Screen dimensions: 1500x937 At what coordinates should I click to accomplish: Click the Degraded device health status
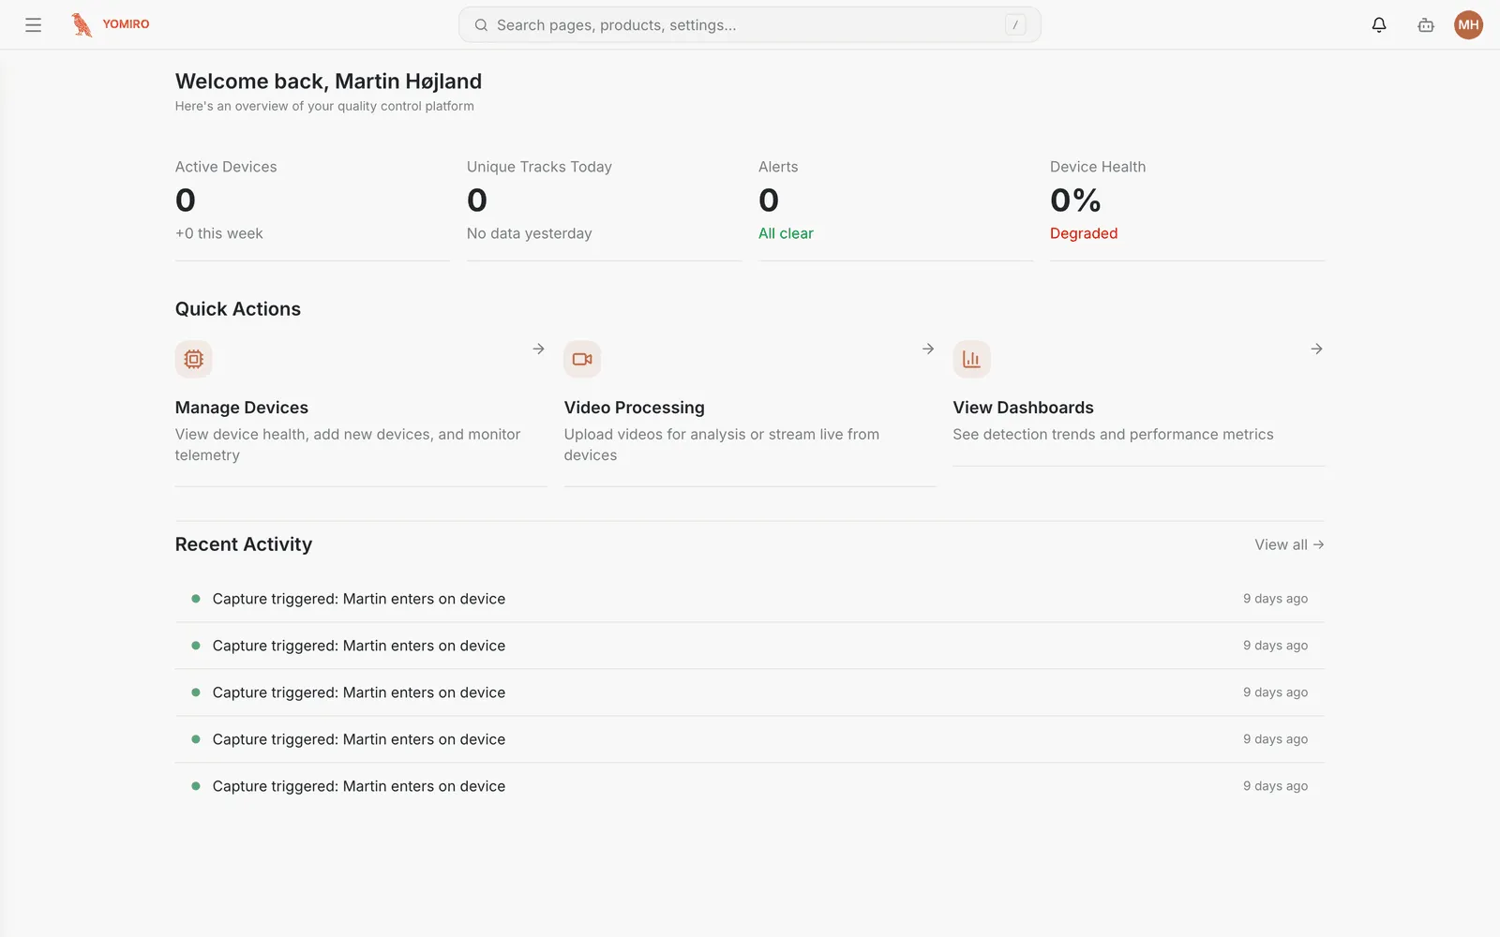tap(1084, 233)
